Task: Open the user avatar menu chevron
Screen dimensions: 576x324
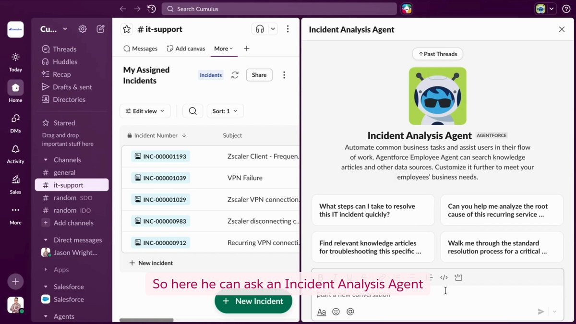Action: coord(552,9)
